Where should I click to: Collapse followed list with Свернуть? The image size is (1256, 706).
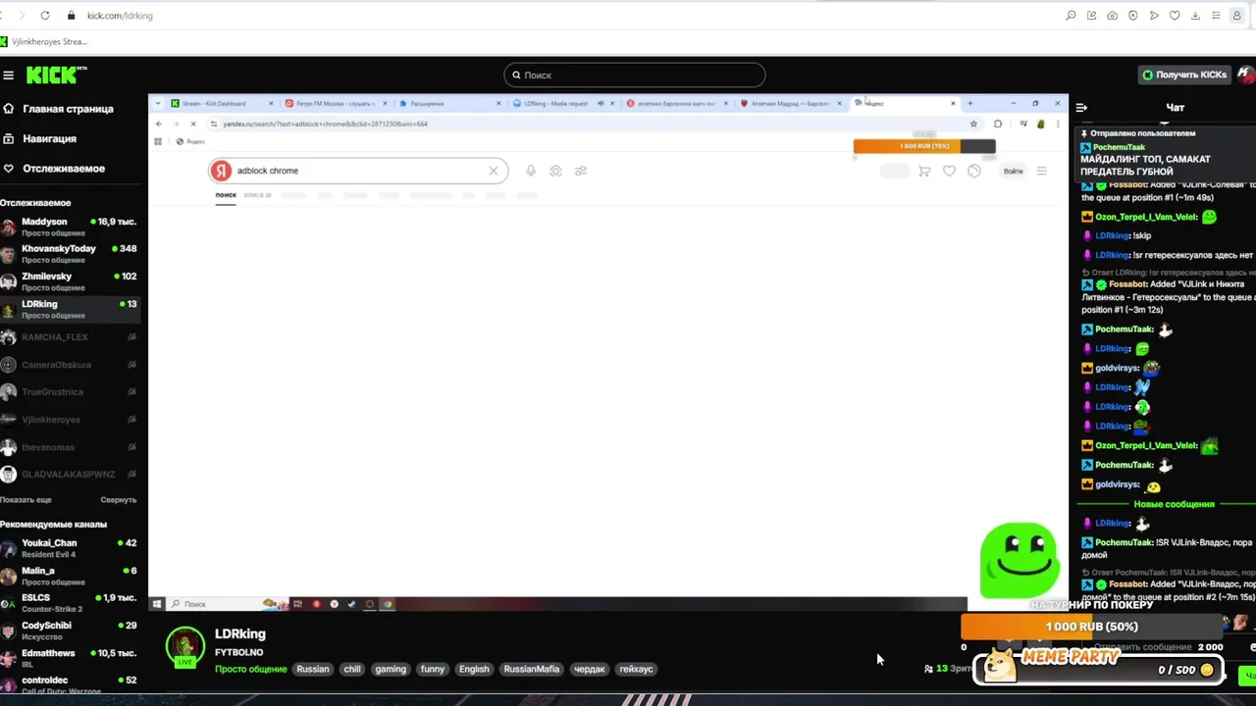(x=119, y=500)
